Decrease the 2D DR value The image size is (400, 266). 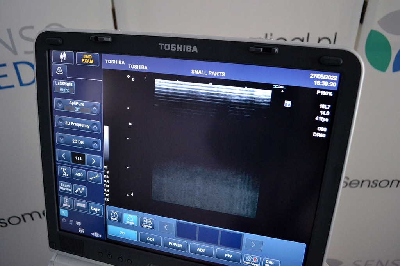(x=61, y=139)
